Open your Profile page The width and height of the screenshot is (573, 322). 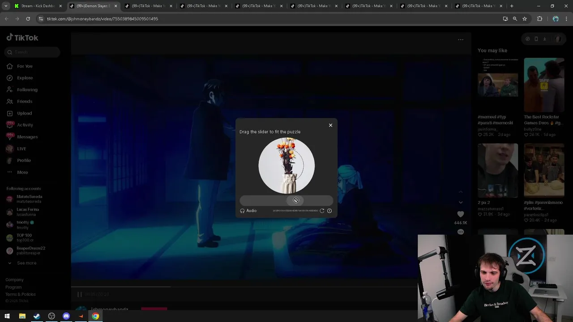pos(24,160)
